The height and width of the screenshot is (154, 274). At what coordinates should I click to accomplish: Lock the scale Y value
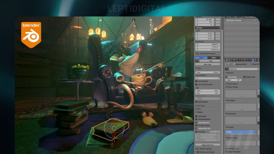(x=218, y=36)
